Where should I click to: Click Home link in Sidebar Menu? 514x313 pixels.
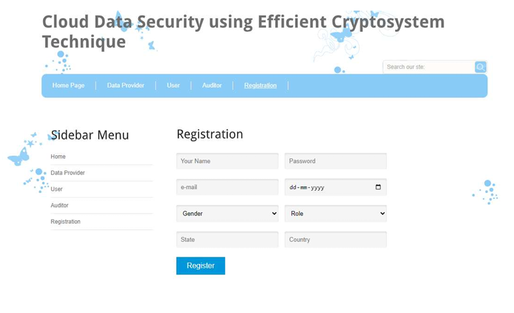coord(58,156)
